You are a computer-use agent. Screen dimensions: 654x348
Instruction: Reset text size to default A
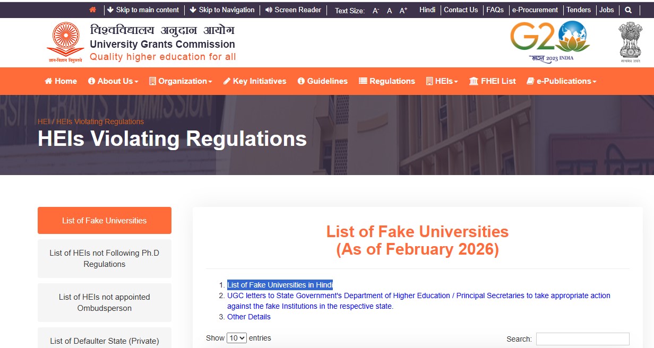389,10
